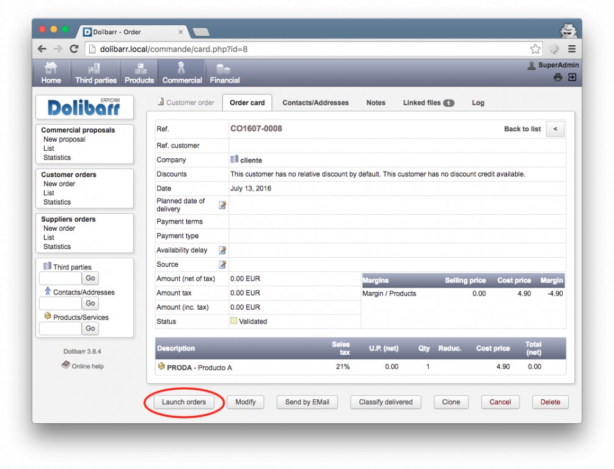Viewport: 614px width, 469px height.
Task: Click the Classify delivered button
Action: [x=386, y=402]
